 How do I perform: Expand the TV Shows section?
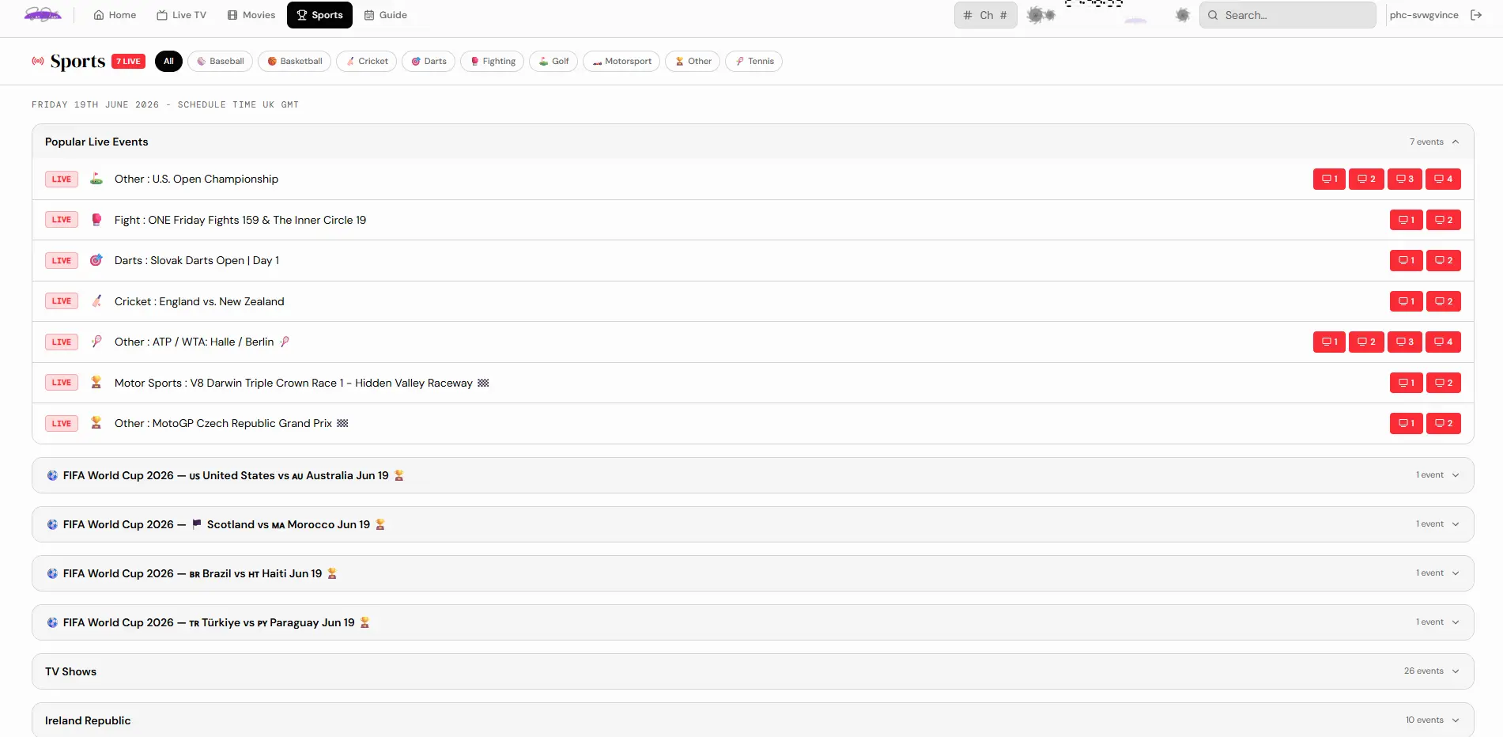click(753, 671)
